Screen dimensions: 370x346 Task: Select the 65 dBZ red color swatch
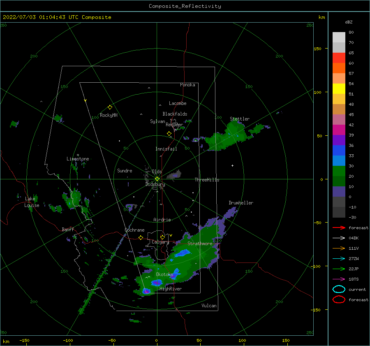tap(339, 58)
